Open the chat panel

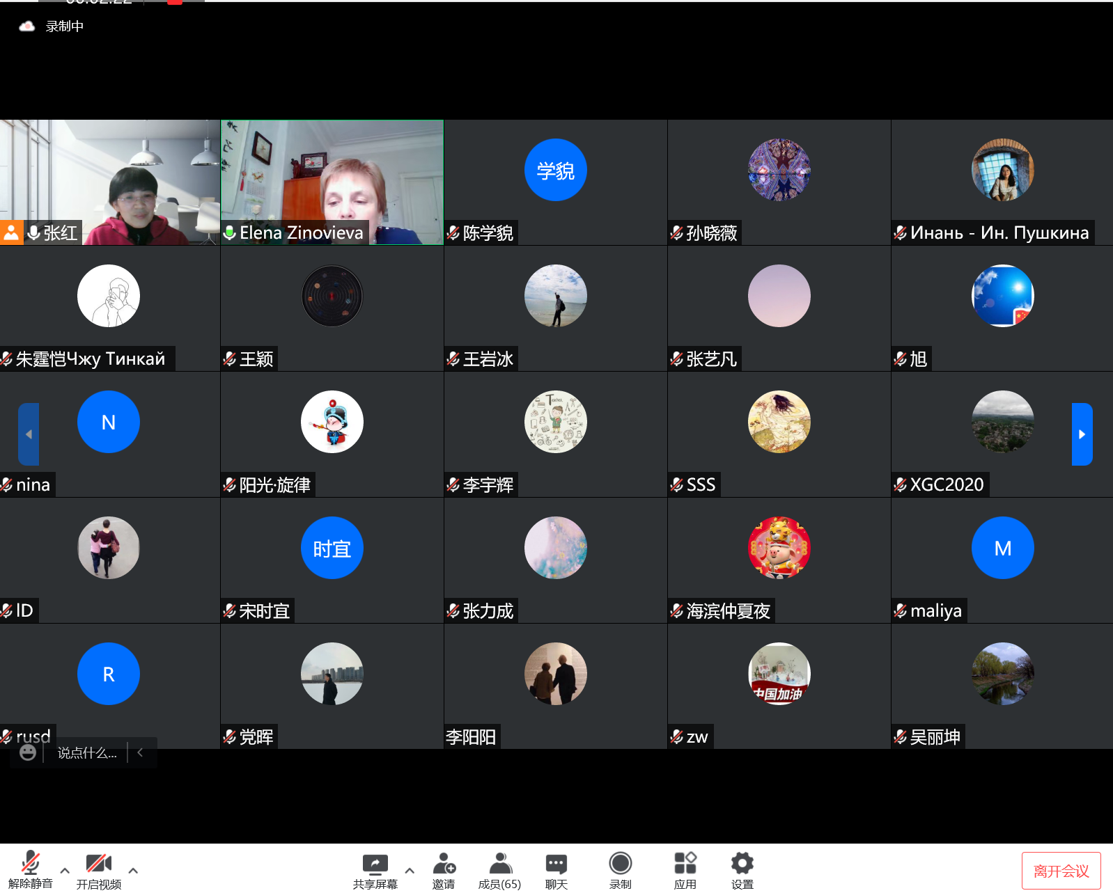556,864
